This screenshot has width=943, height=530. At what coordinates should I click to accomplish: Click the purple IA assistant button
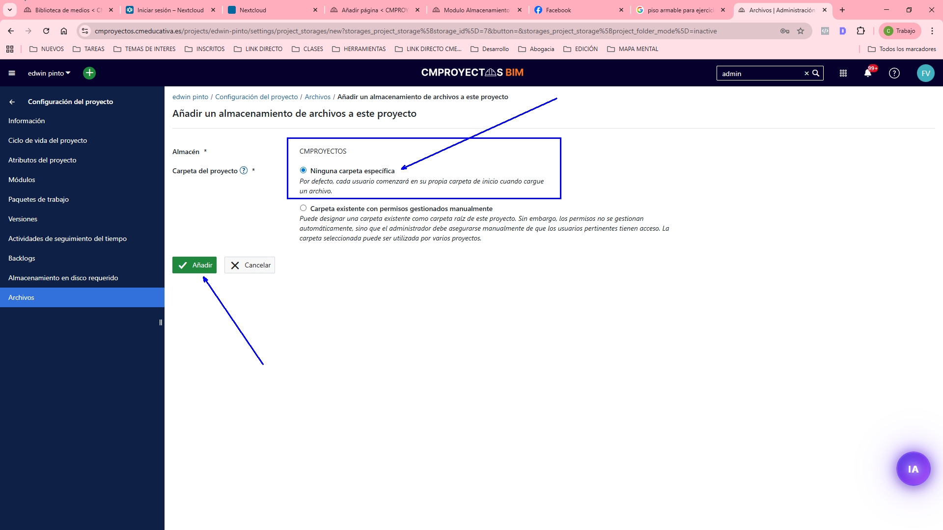[x=913, y=469]
